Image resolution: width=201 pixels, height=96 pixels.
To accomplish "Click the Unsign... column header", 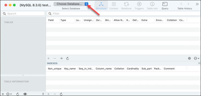I will click(89, 20).
